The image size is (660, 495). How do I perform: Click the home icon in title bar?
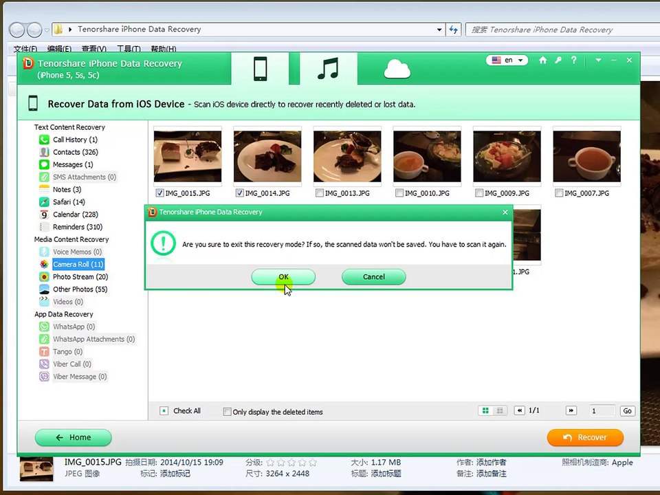coord(543,60)
